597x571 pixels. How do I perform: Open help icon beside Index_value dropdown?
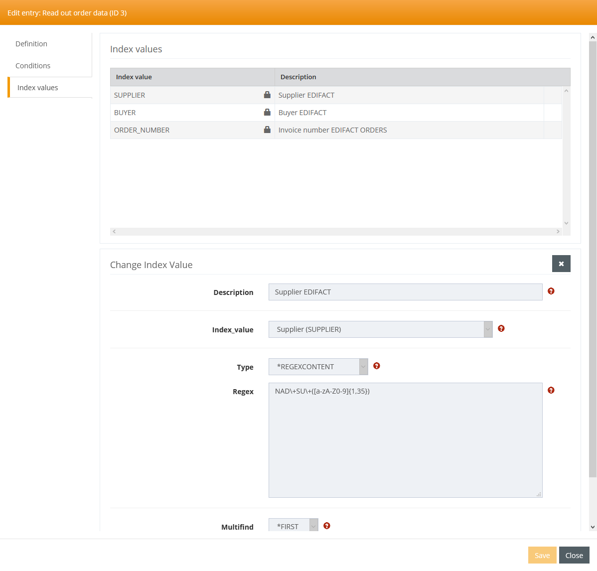[x=501, y=328]
